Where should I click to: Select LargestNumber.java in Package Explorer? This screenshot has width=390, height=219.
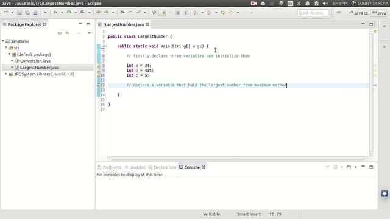[x=39, y=68]
